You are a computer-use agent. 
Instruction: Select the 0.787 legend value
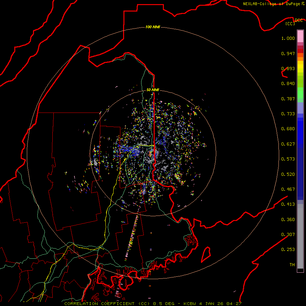tap(288, 99)
